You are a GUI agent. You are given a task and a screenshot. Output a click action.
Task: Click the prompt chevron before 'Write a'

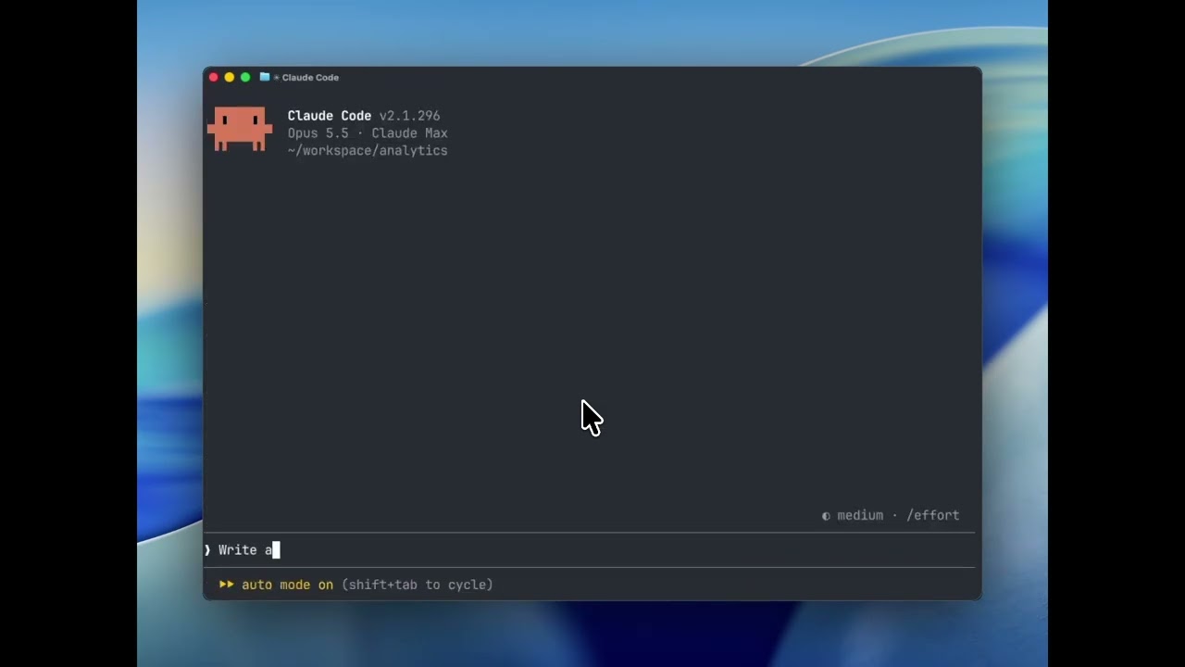tap(208, 550)
